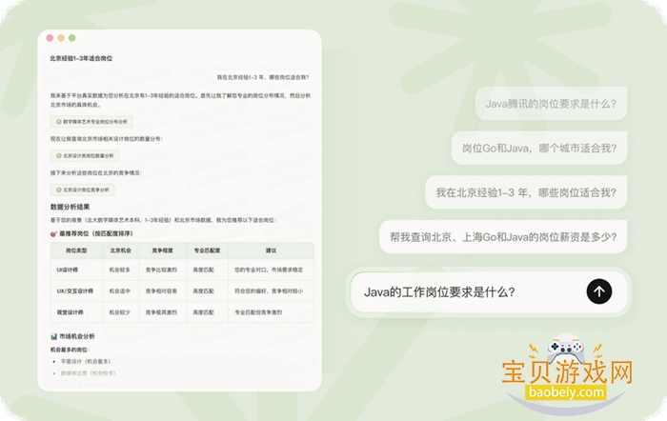This screenshot has width=667, height=421.
Task: Click the 竞争比较激烈 cell
Action: point(161,270)
